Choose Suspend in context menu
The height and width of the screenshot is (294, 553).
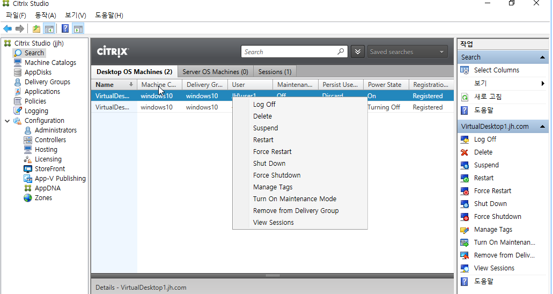tap(300, 128)
